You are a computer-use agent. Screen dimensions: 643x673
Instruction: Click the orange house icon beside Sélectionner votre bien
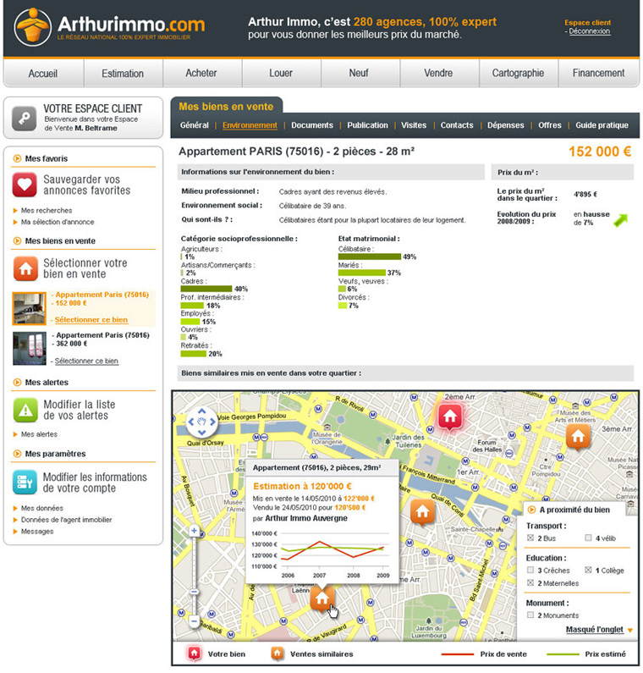(x=25, y=268)
